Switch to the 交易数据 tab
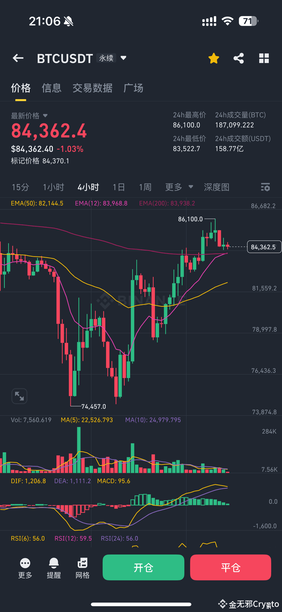Screen dimensions: 282x612 coord(93,88)
